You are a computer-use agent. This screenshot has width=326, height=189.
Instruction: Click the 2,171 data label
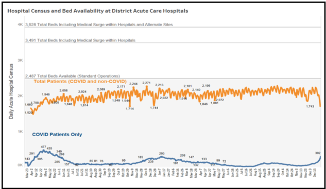[x=121, y=86]
